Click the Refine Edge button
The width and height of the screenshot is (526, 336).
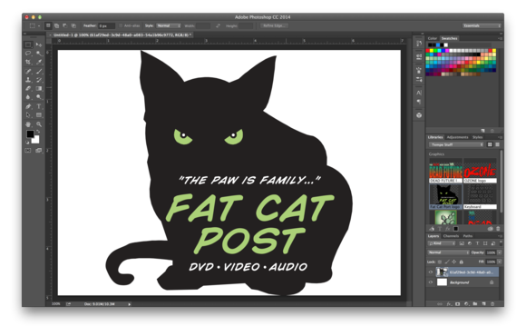(x=274, y=25)
